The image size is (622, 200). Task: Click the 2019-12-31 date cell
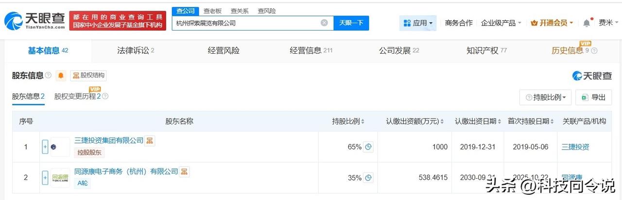pos(478,147)
